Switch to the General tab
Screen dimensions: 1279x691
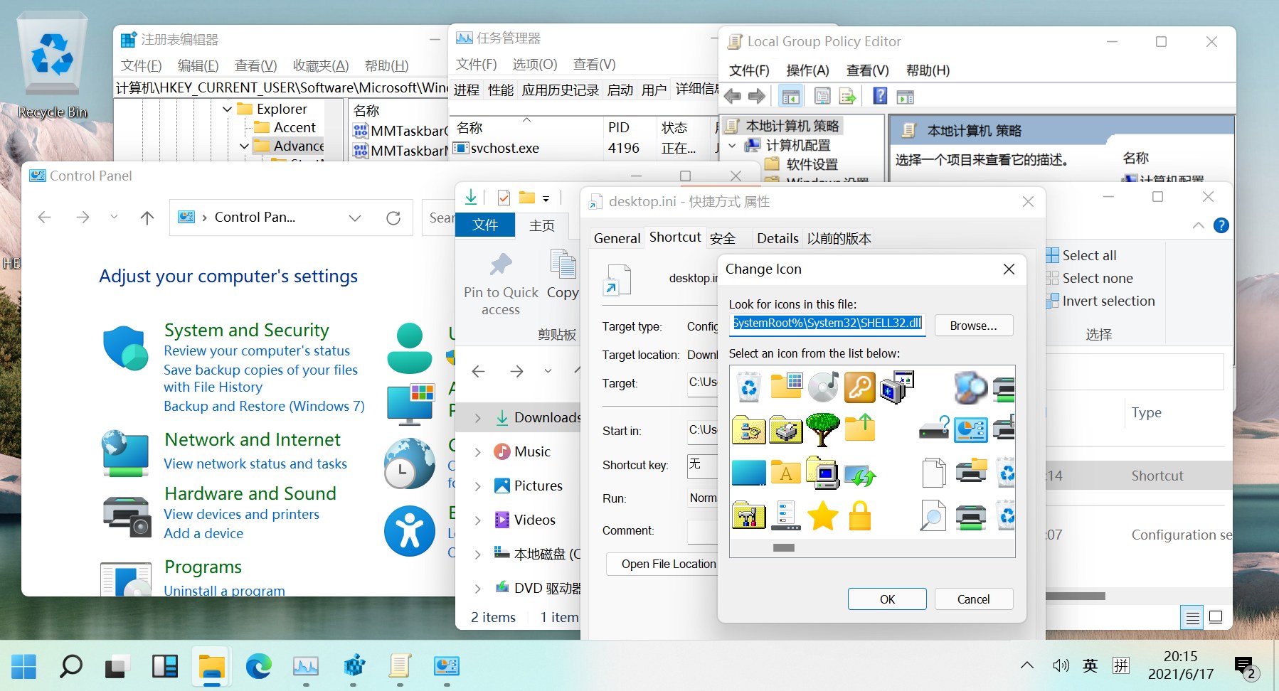click(x=617, y=238)
